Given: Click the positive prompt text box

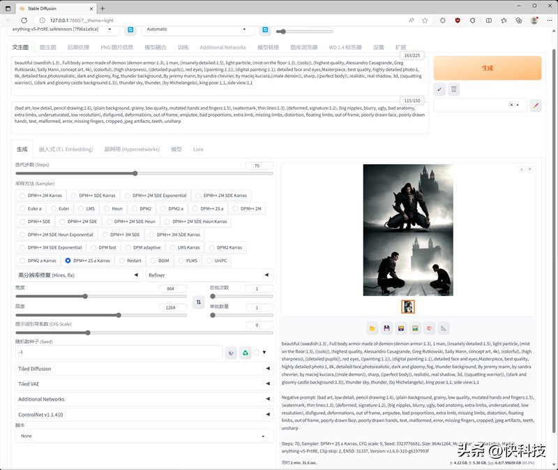Looking at the screenshot, I should (220, 76).
